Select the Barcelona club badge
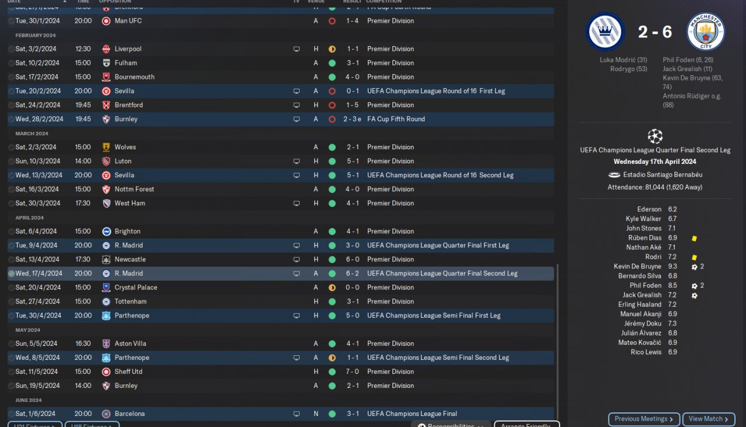 pyautogui.click(x=106, y=414)
